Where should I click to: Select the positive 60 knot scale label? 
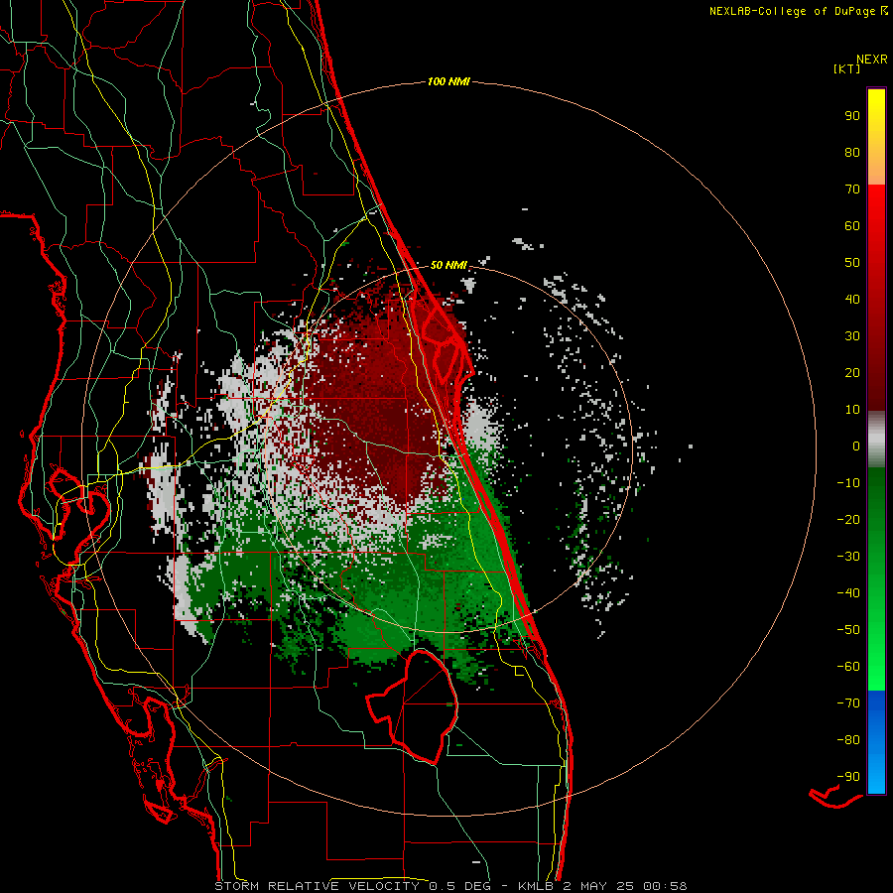pyautogui.click(x=852, y=225)
